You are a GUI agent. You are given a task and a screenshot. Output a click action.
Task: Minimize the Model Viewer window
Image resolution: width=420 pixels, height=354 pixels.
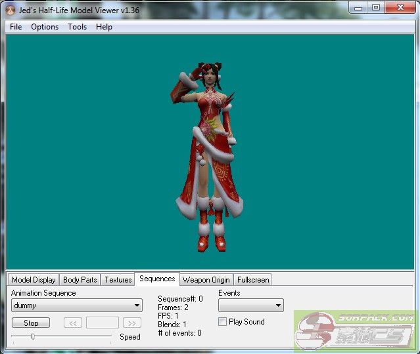pyautogui.click(x=358, y=8)
